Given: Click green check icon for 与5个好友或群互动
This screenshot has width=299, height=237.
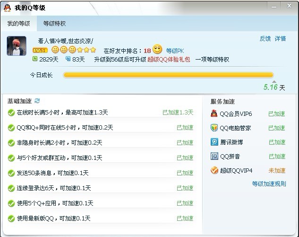Looking at the screenshot, I should 11,158.
